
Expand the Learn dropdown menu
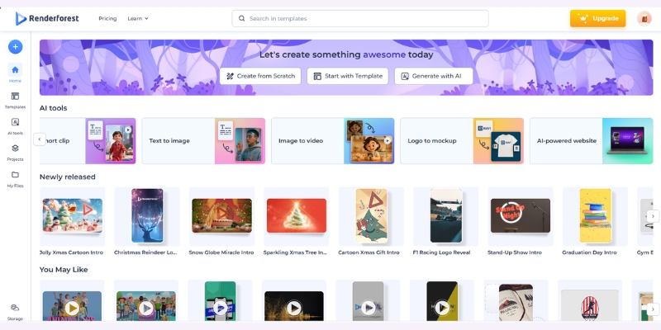138,18
